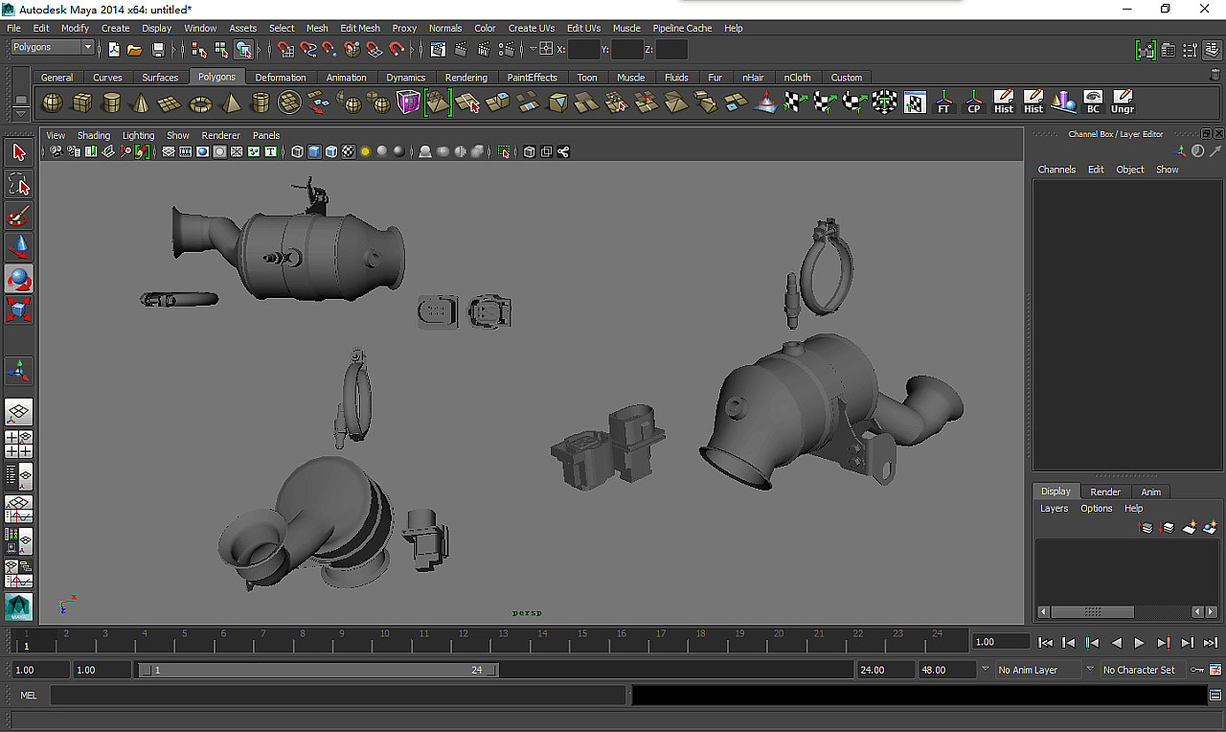
Task: Open the Edit Mesh menu
Action: (x=360, y=28)
